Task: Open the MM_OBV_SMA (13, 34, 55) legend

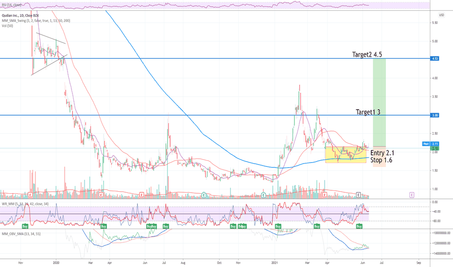Action: [x=21, y=234]
